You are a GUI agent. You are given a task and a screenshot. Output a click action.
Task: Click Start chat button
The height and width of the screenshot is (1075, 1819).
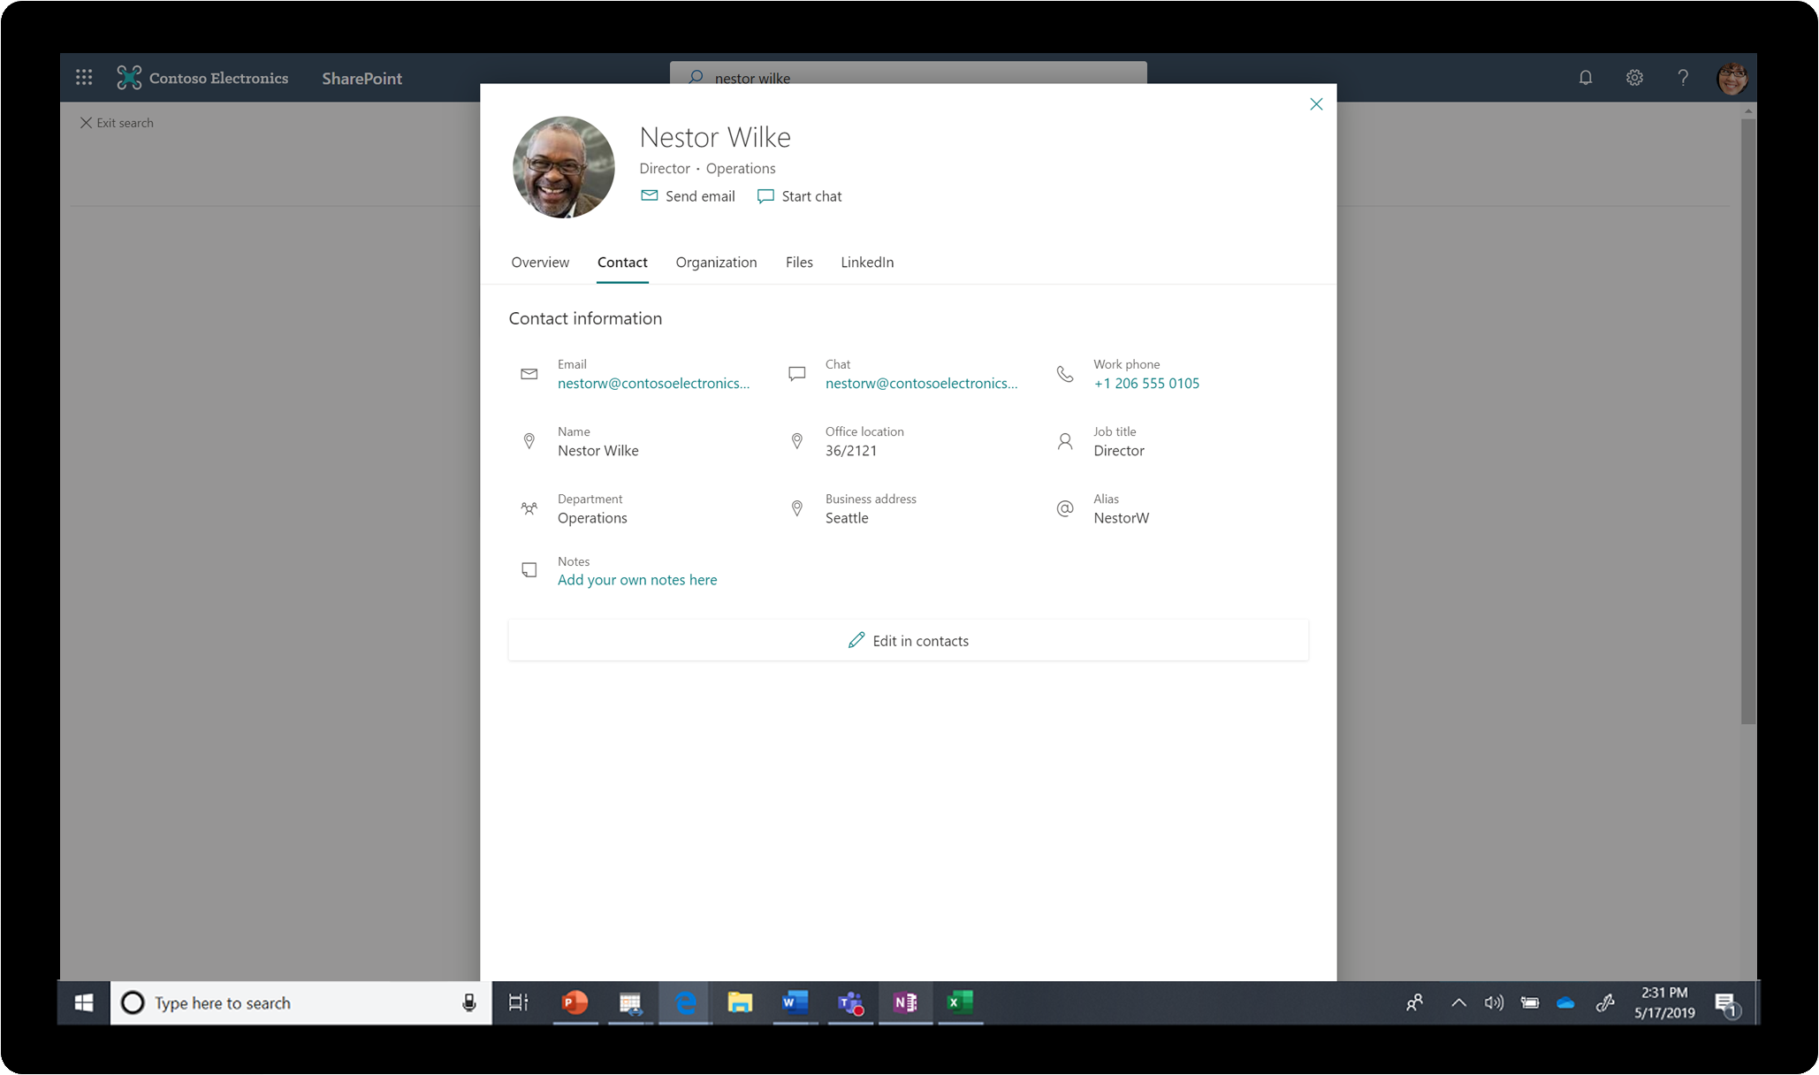pos(800,196)
